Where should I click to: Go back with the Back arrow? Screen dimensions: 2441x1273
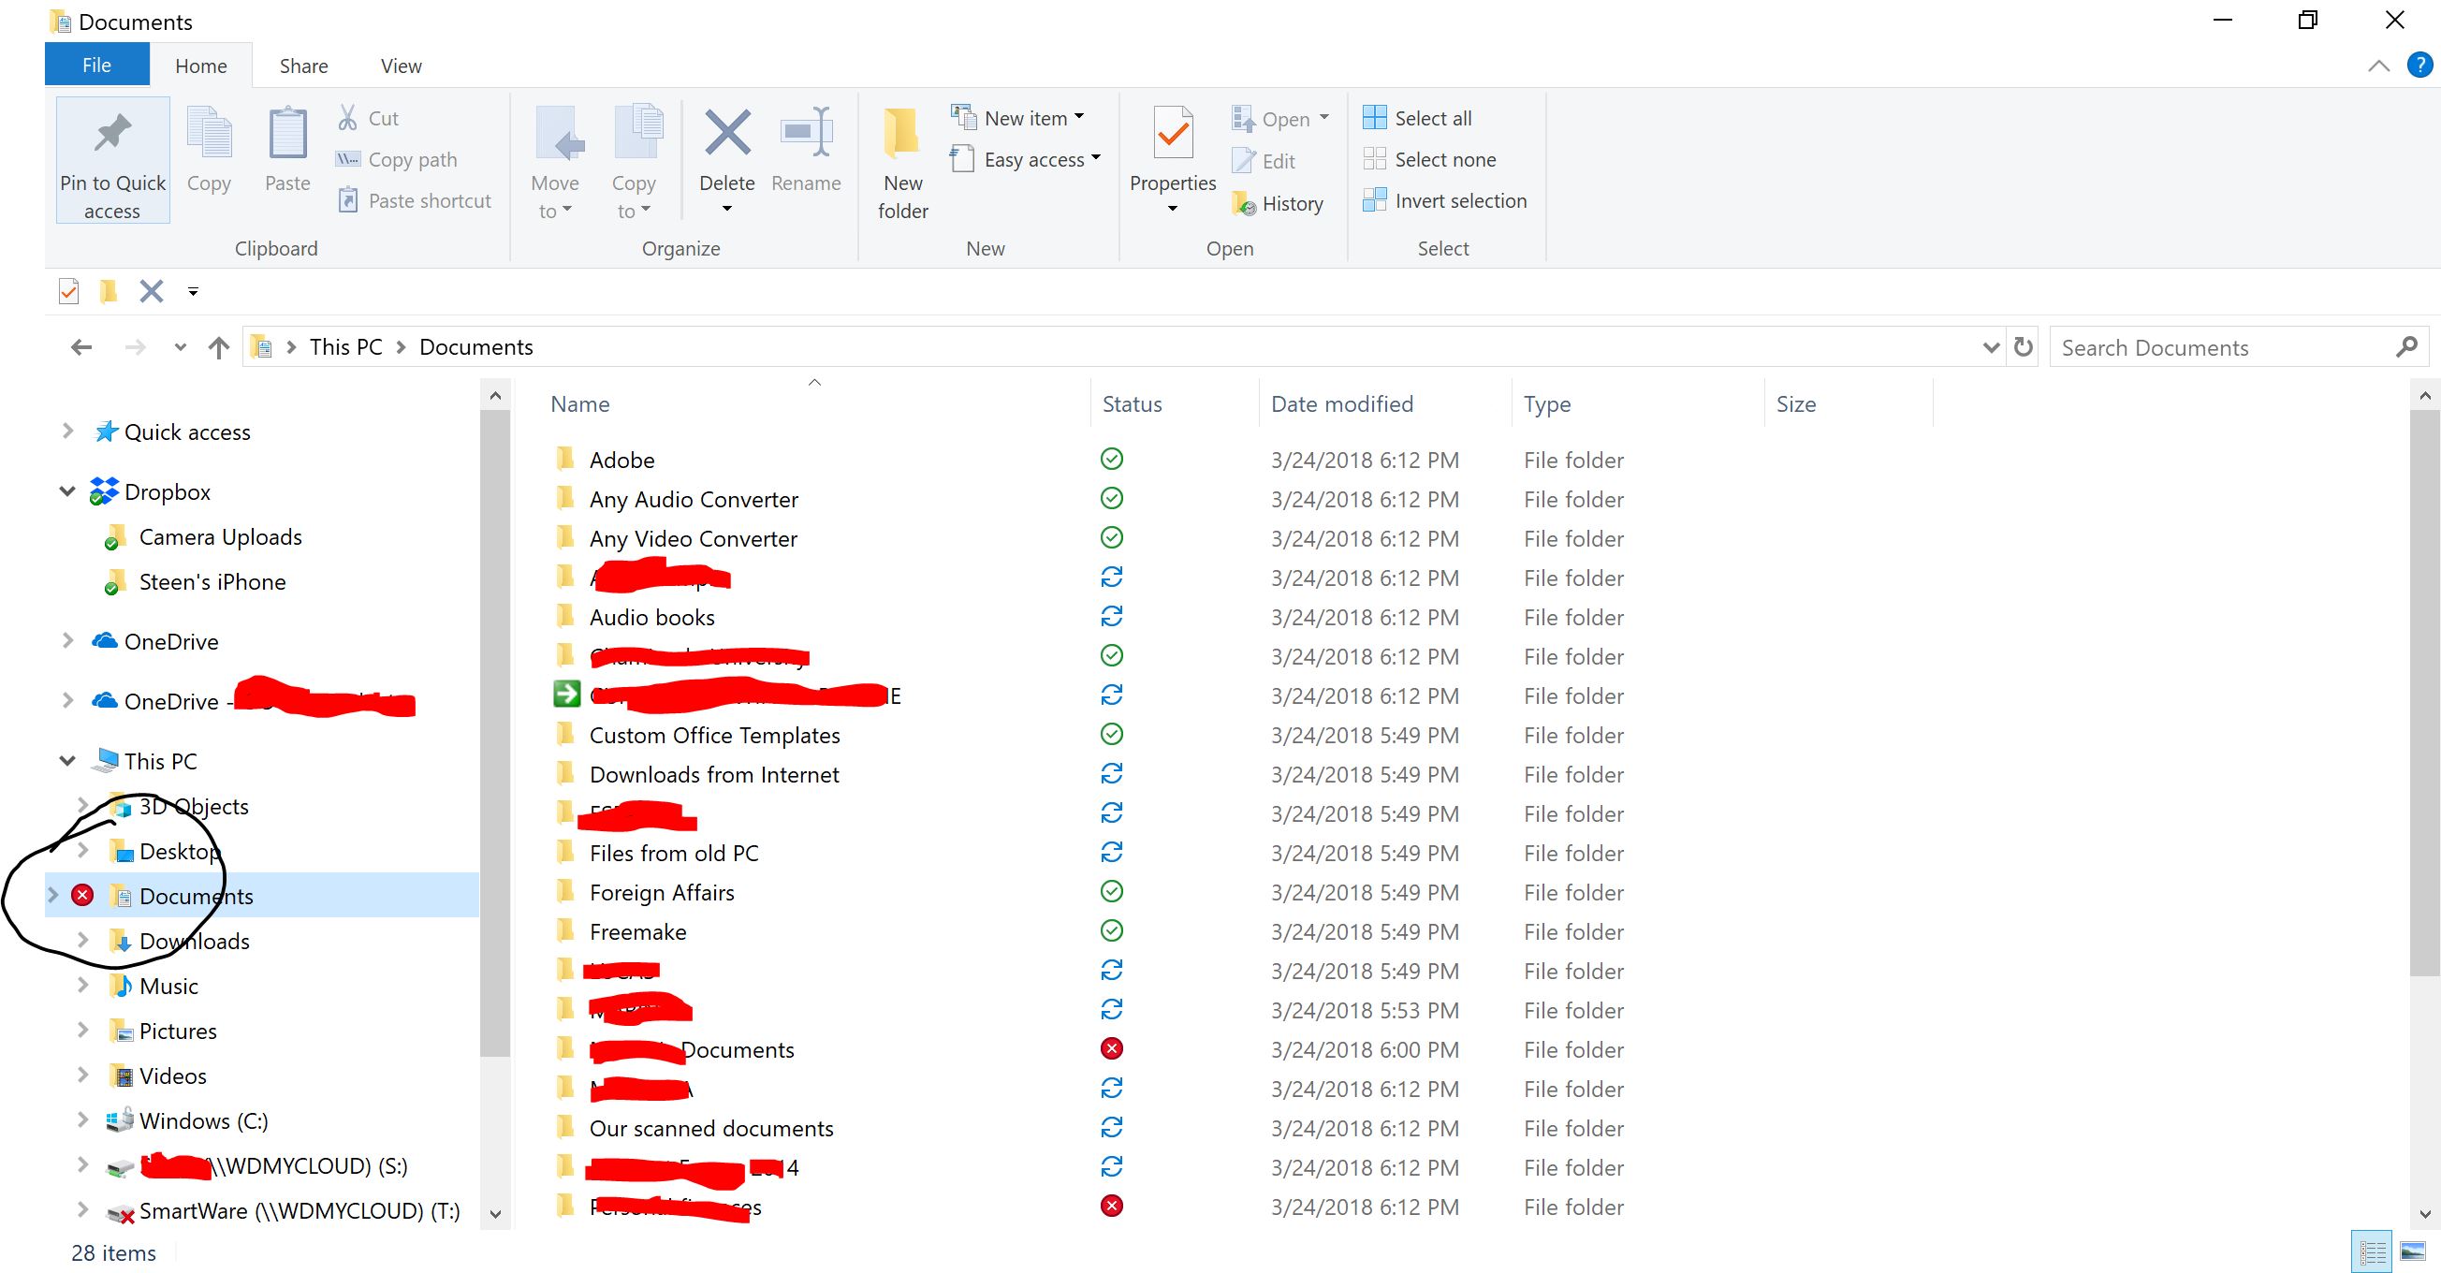[81, 347]
